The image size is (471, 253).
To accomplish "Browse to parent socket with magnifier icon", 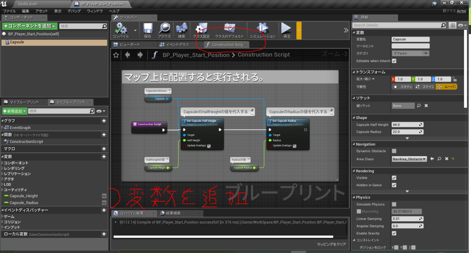I will [419, 106].
